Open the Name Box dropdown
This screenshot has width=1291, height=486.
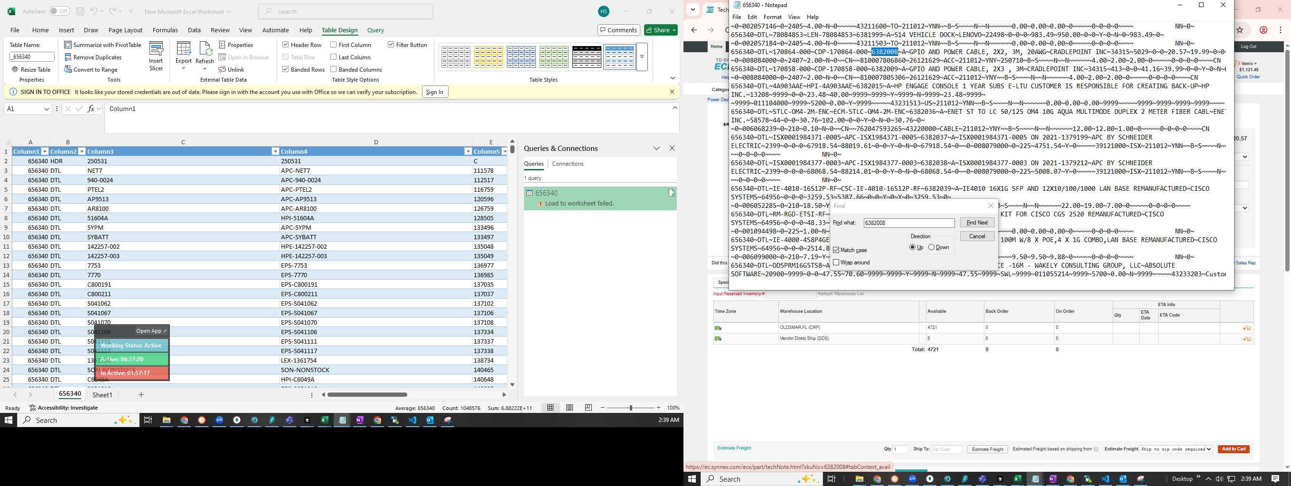tap(47, 109)
